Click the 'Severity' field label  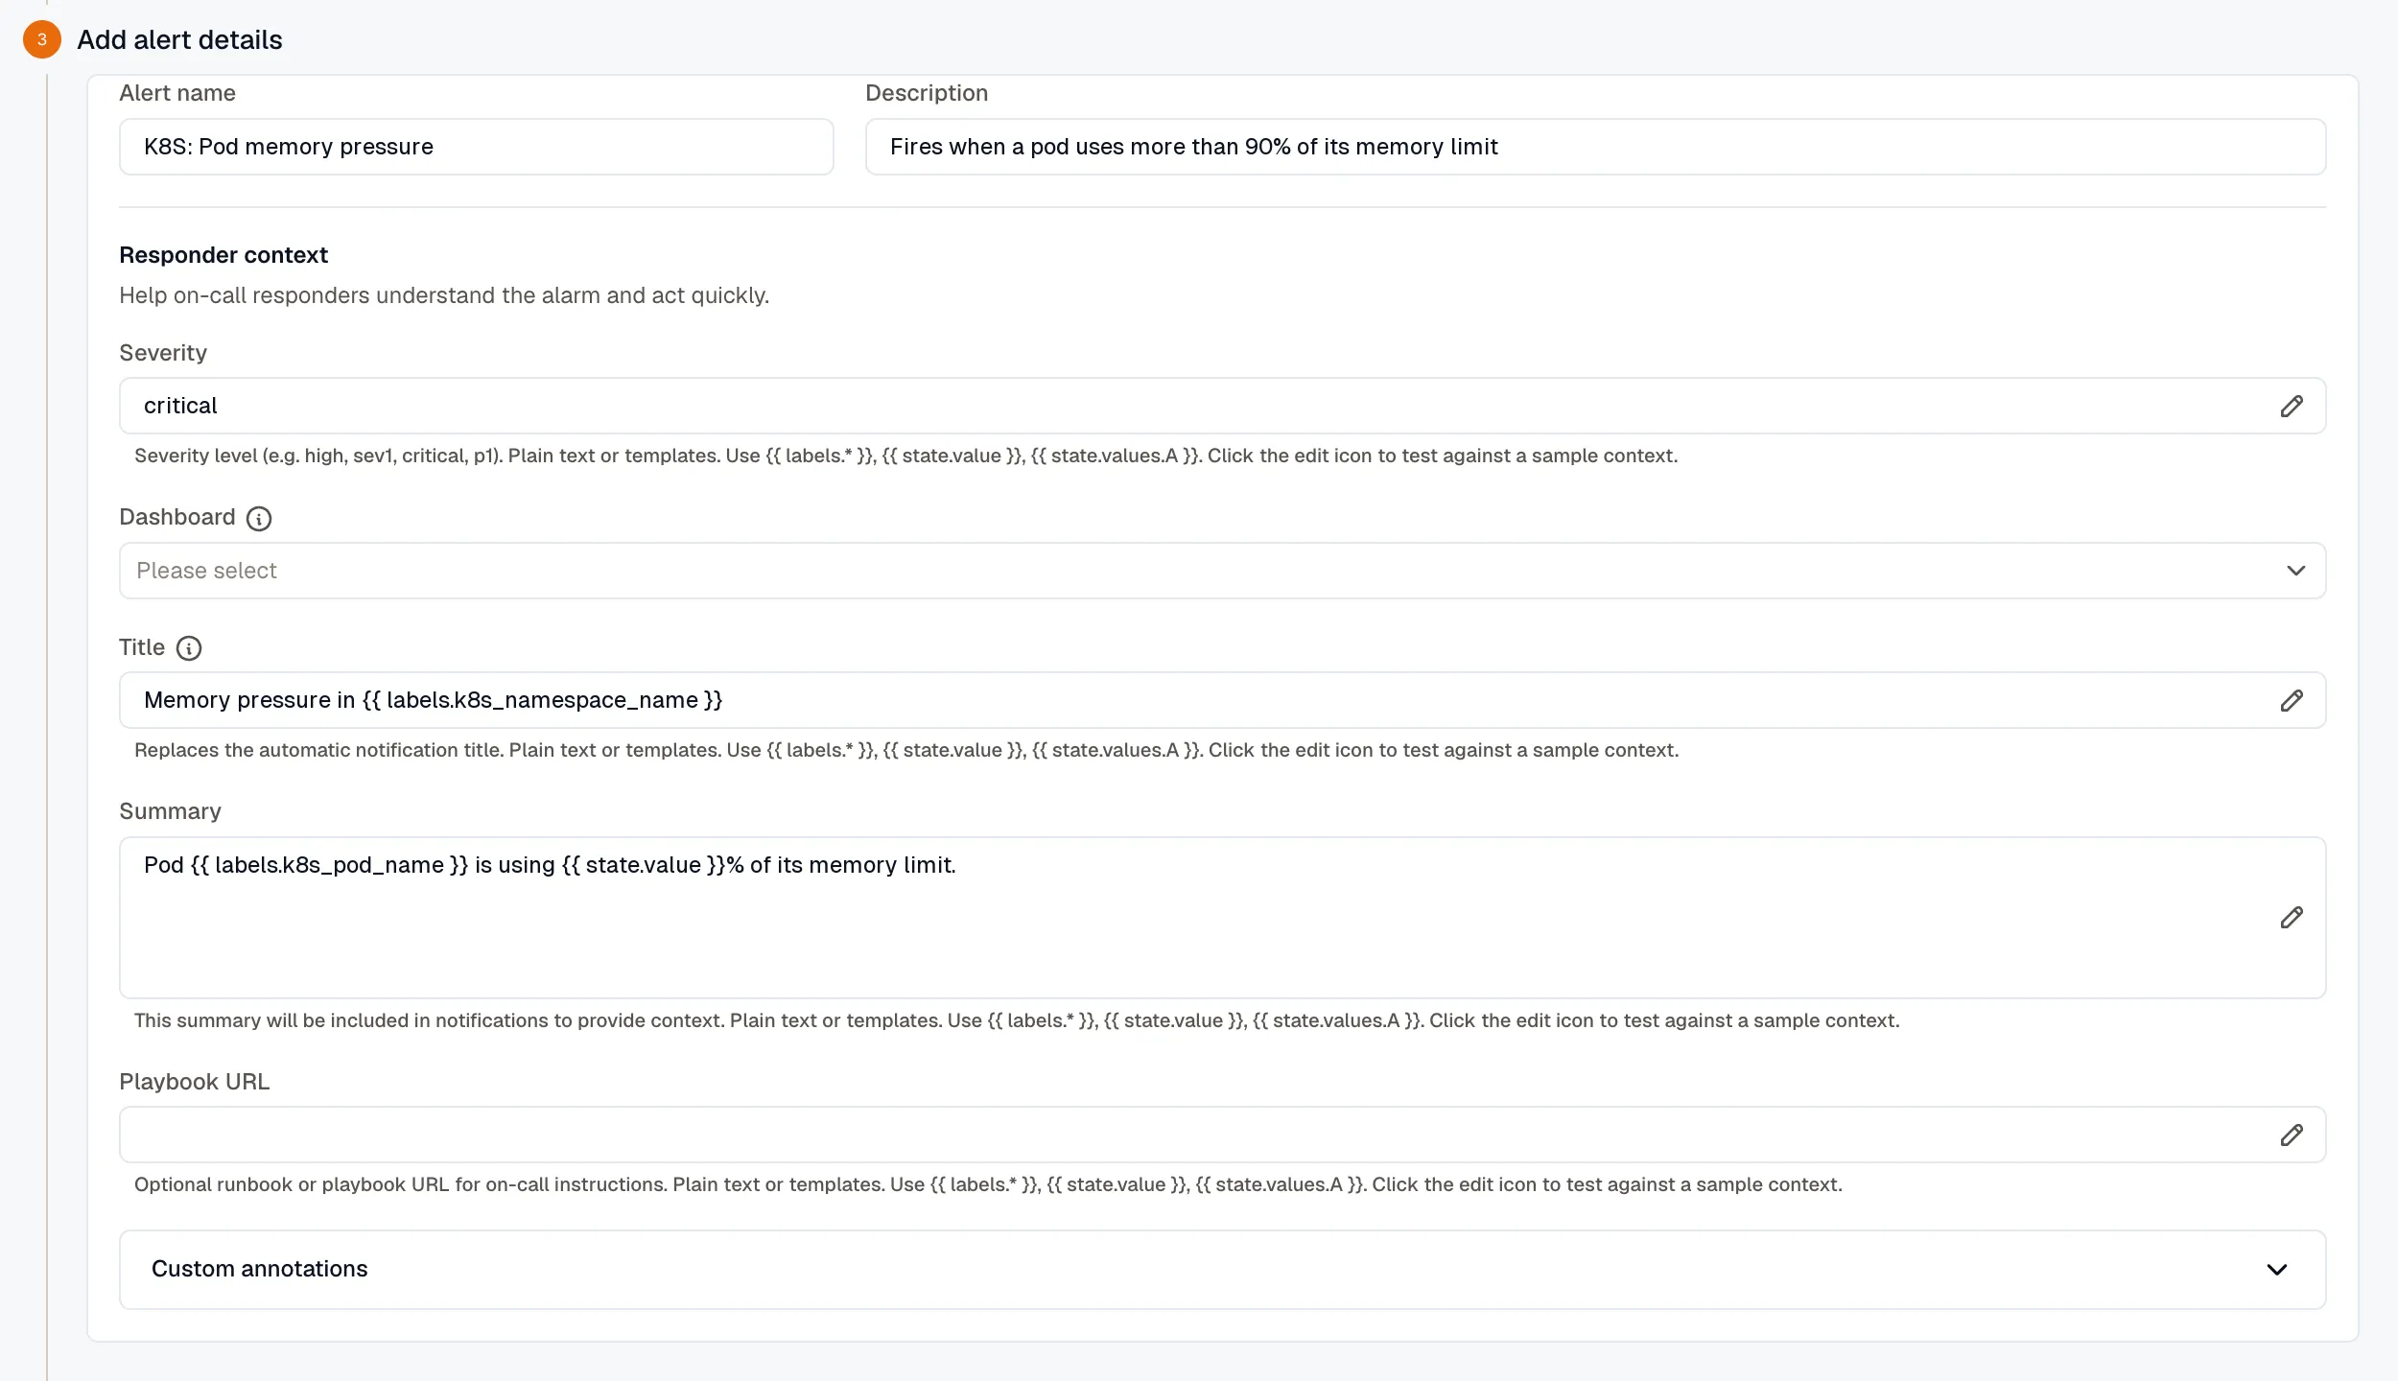pyautogui.click(x=163, y=353)
